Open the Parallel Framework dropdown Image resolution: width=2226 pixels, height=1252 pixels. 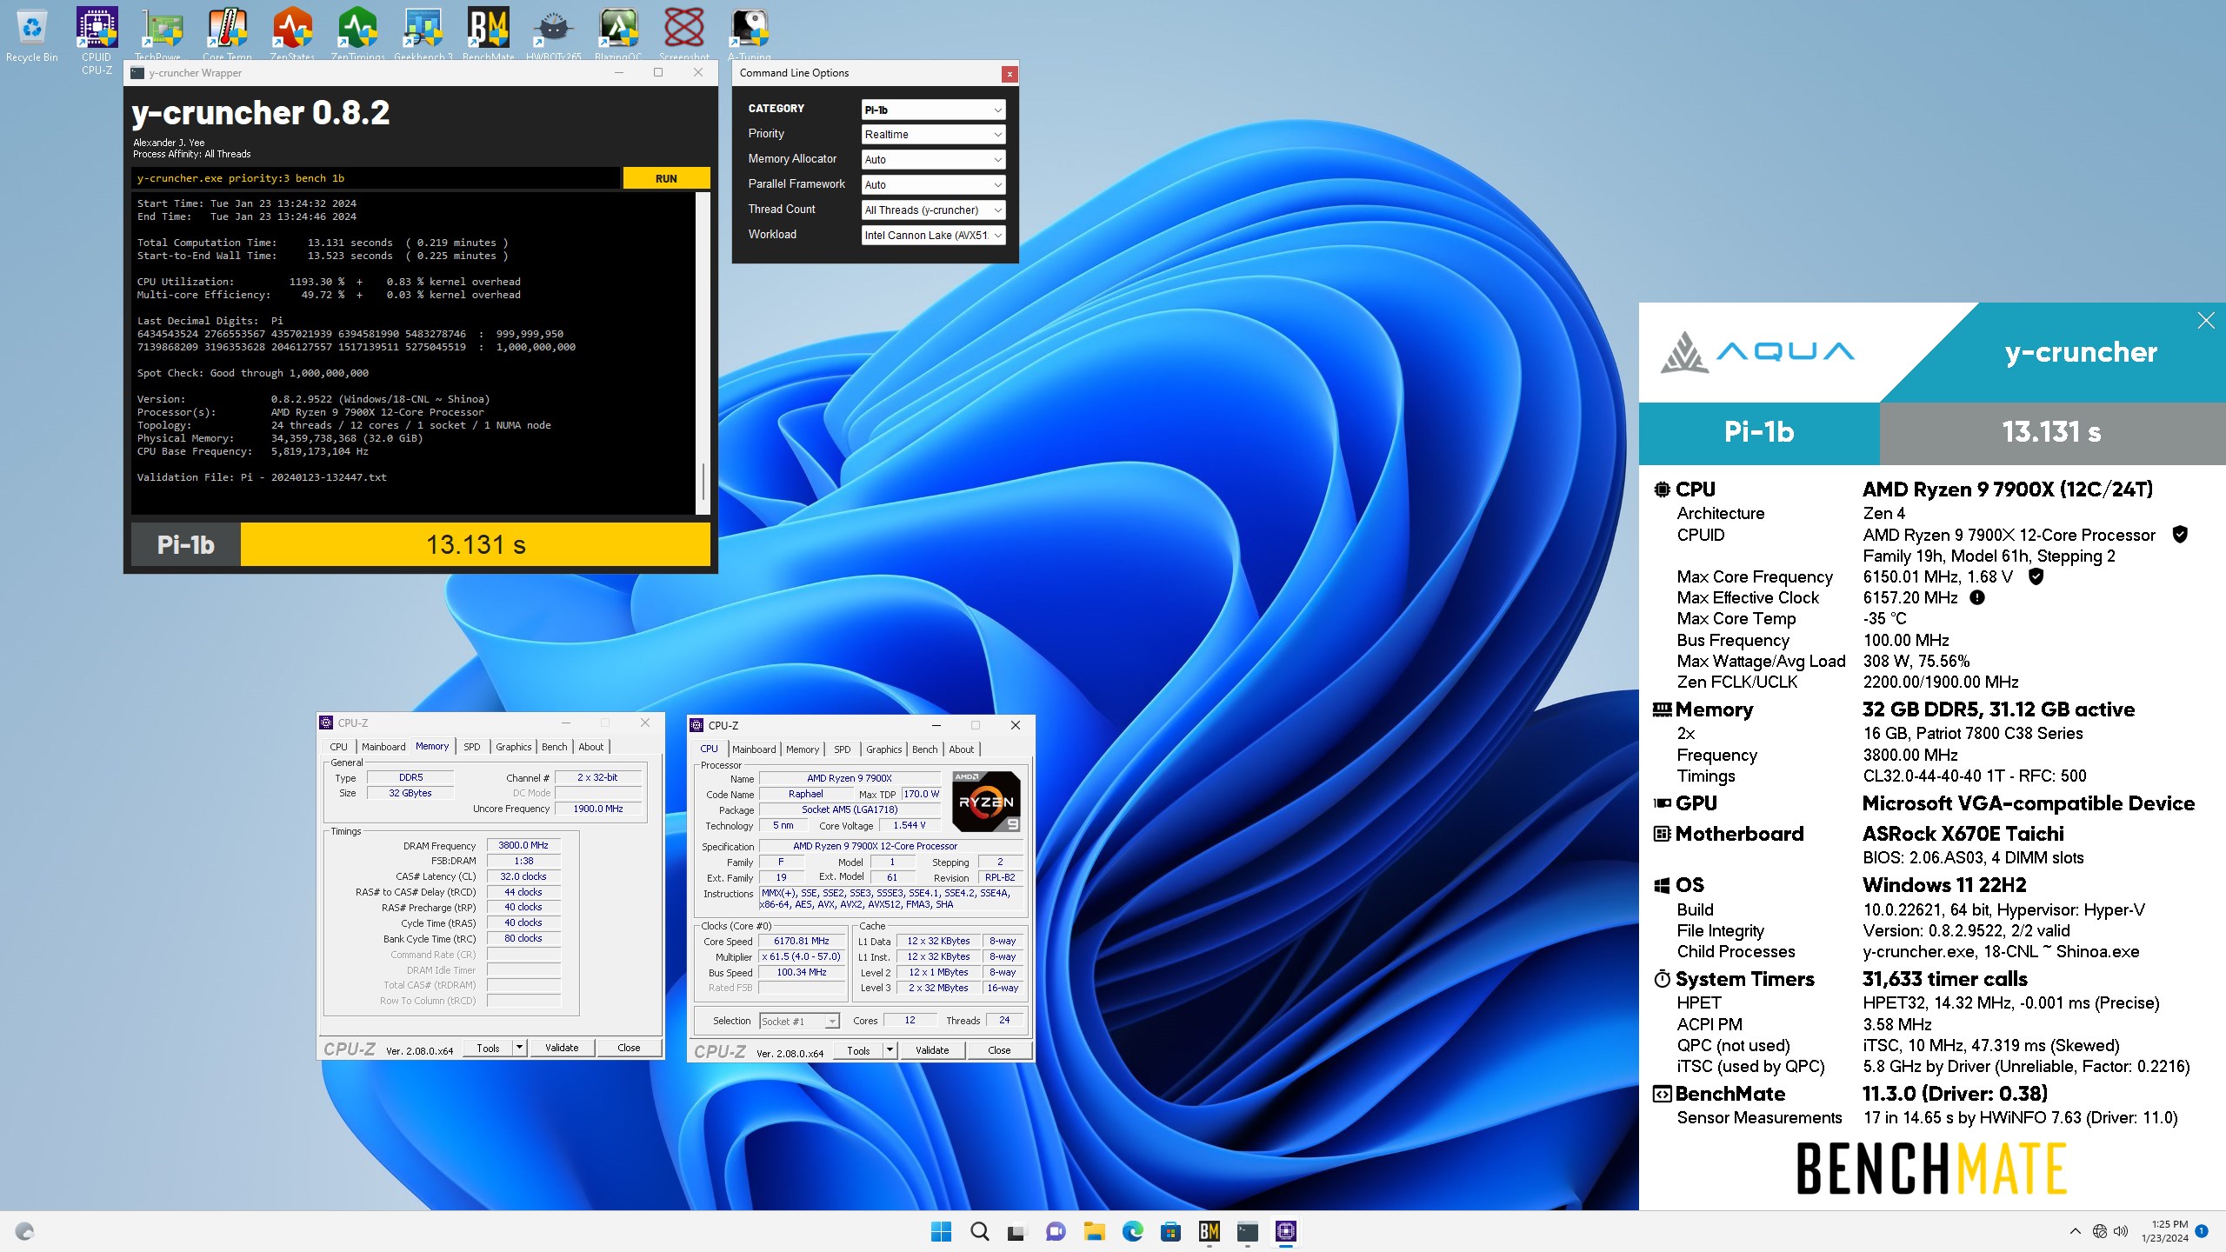933,185
